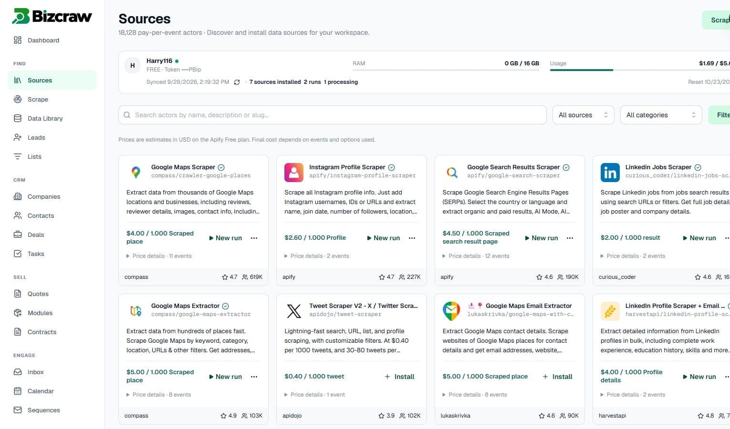Image resolution: width=730 pixels, height=429 pixels.
Task: Start New run for Instagram Profile Scraper
Action: (383, 238)
